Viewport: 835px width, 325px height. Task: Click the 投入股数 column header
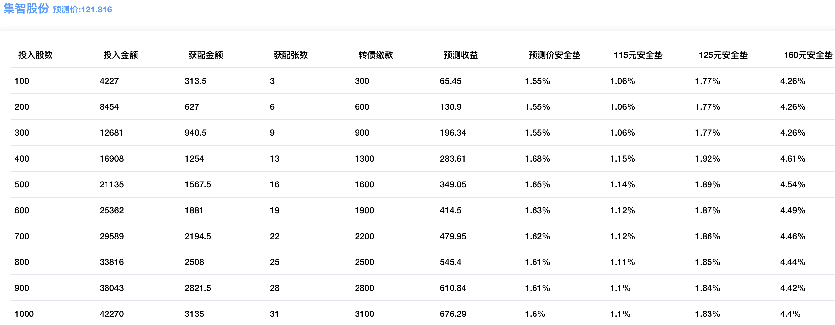35,55
